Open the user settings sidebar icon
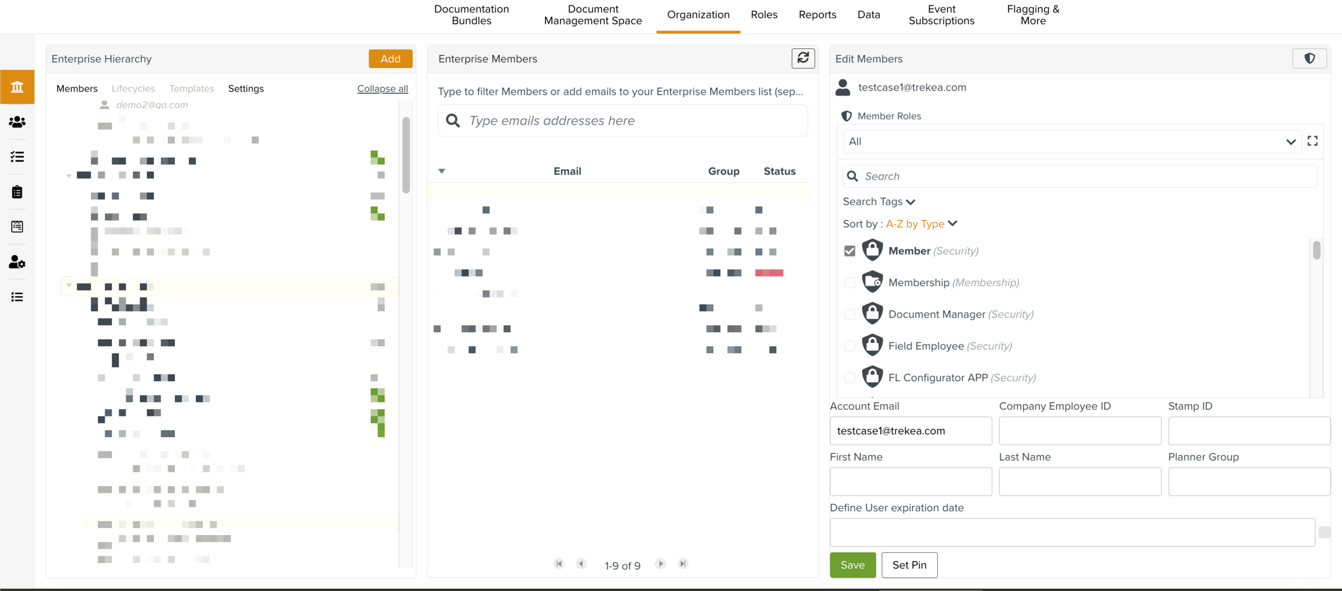The width and height of the screenshot is (1342, 591). point(17,262)
